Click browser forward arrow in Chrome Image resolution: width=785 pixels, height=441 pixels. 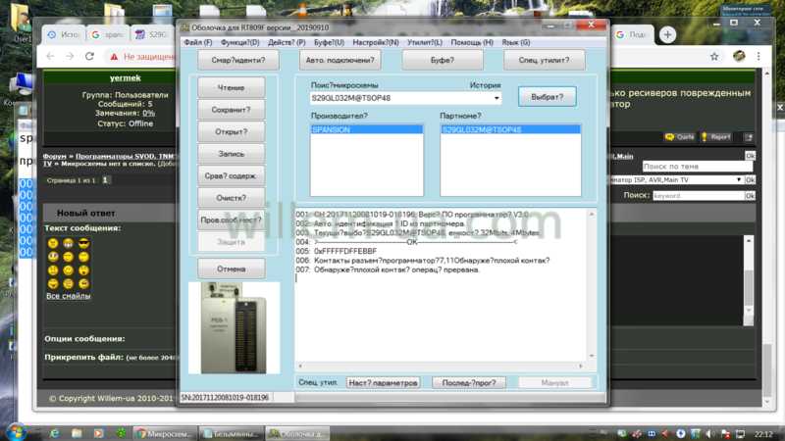pos(70,56)
